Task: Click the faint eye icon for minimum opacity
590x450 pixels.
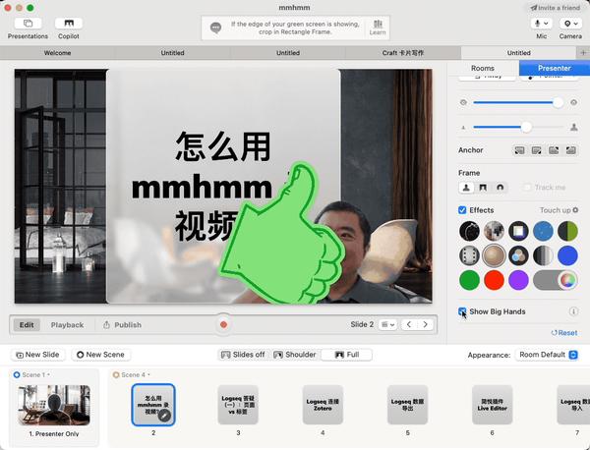Action: tap(463, 102)
